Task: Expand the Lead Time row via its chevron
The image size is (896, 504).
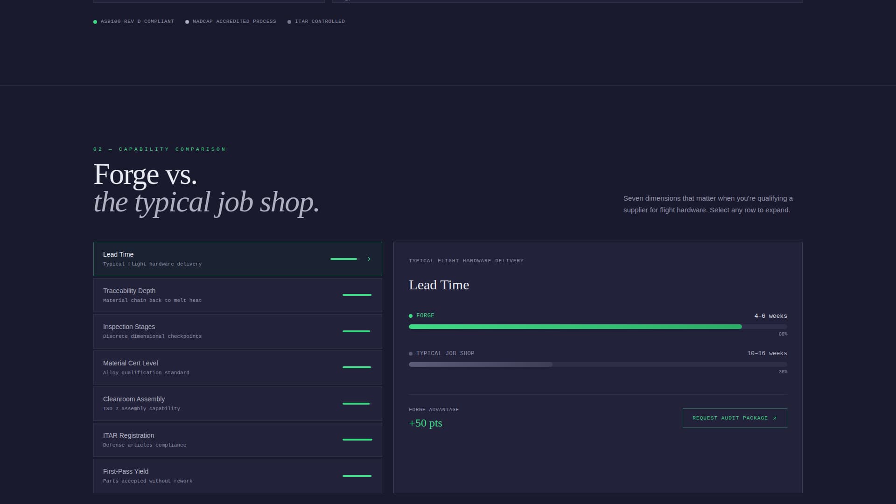Action: pyautogui.click(x=369, y=259)
